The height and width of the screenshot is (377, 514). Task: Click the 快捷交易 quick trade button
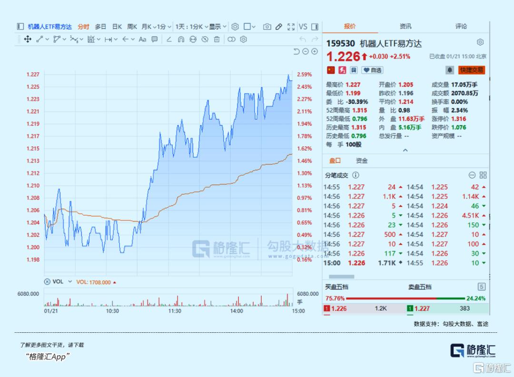click(x=471, y=70)
